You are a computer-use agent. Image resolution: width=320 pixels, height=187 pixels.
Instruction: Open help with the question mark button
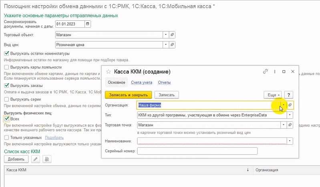click(x=289, y=95)
